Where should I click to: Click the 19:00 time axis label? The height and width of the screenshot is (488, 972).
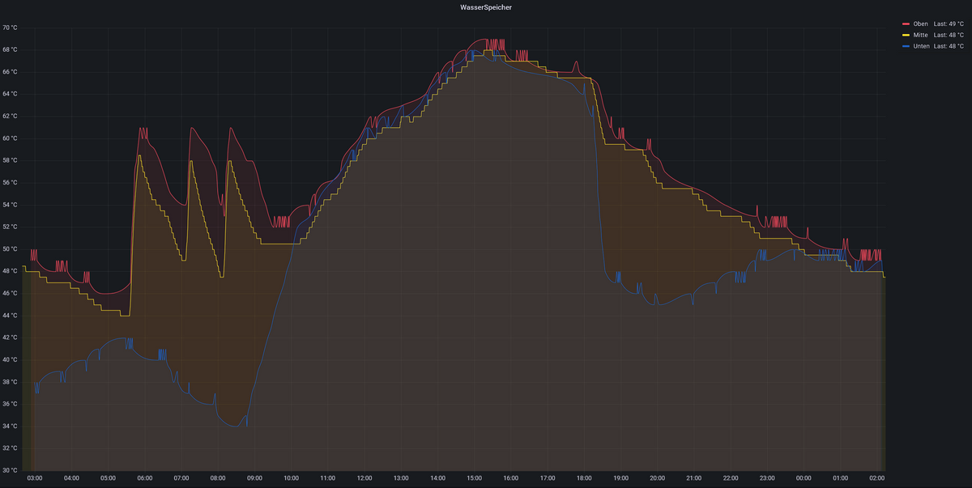(x=620, y=478)
